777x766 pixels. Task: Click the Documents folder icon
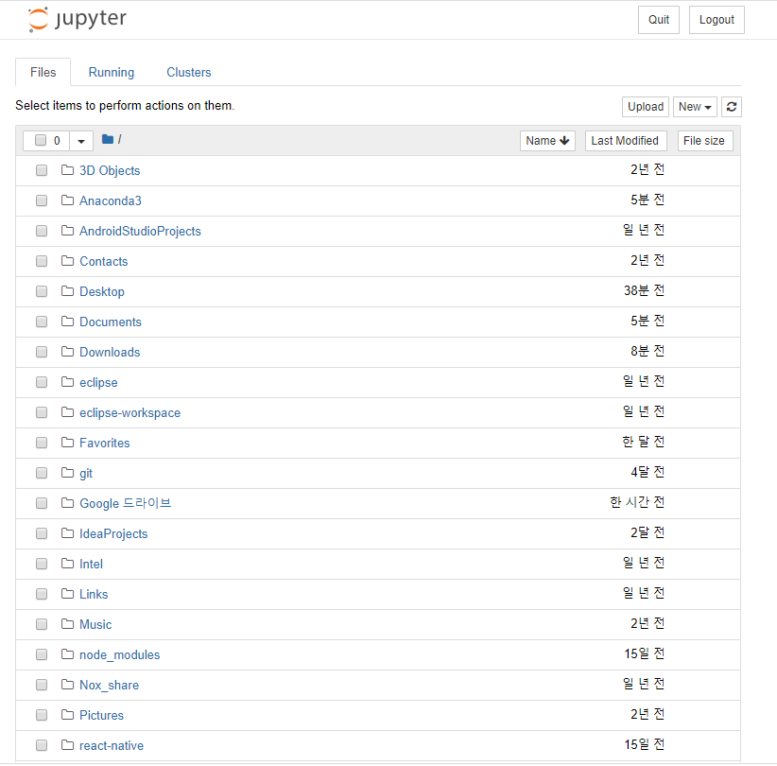(67, 322)
